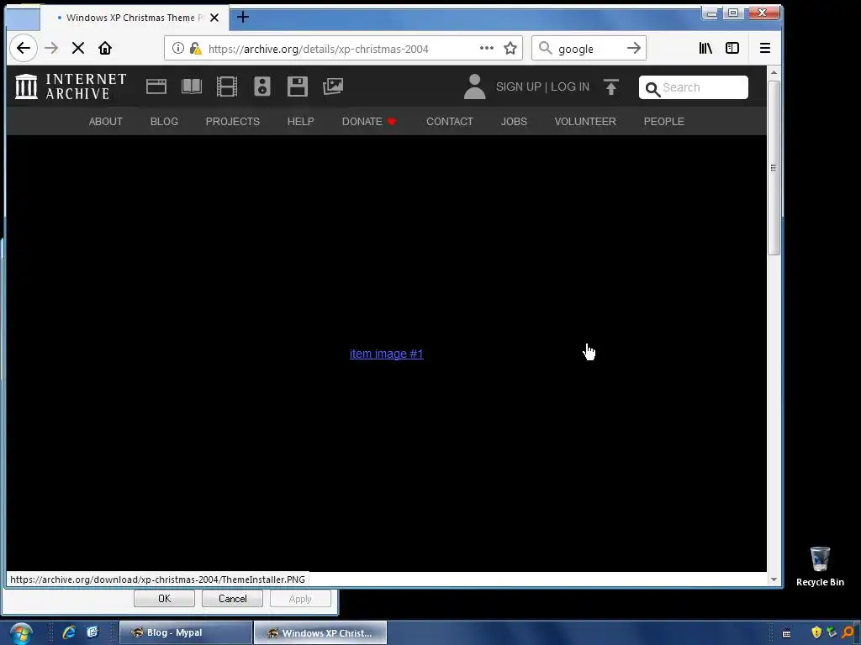Show site information icon in address bar

pos(178,48)
